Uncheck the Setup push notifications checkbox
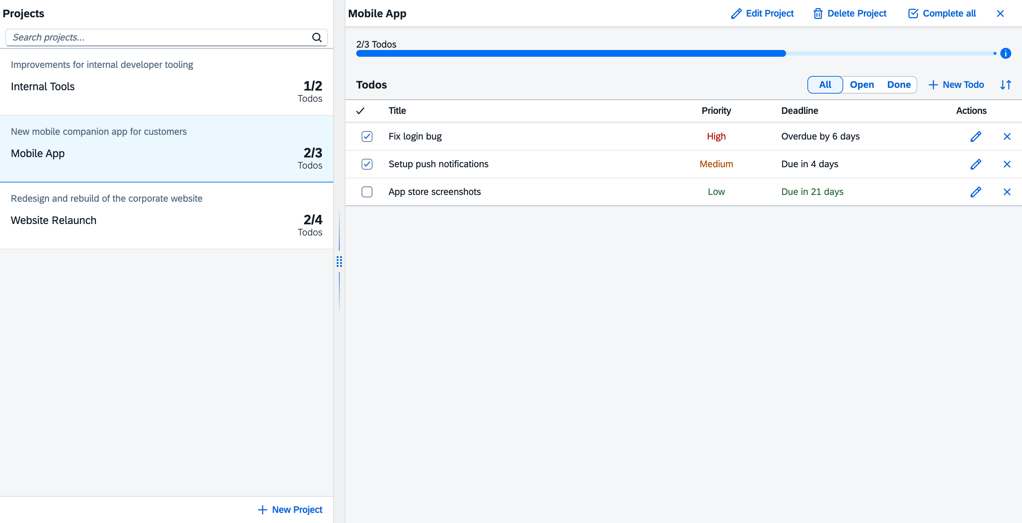The width and height of the screenshot is (1022, 523). pos(367,164)
